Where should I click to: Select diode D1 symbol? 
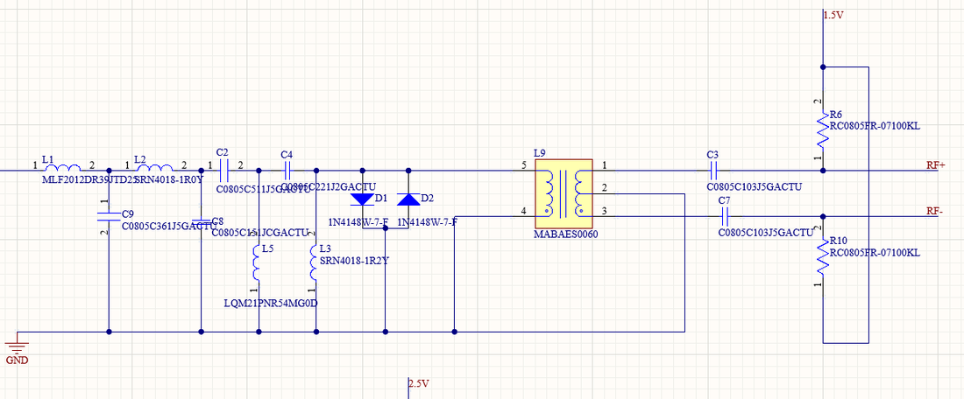click(x=362, y=199)
